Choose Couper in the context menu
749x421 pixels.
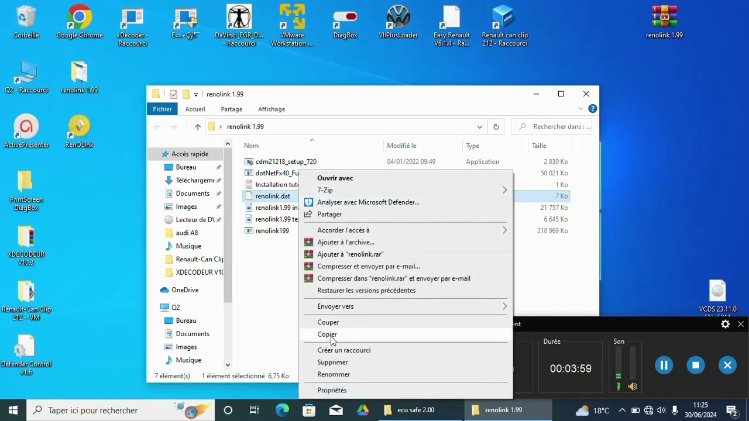tap(405, 322)
